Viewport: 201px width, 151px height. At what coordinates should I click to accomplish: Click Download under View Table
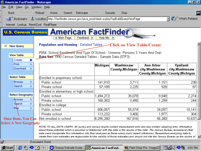tap(19, 68)
